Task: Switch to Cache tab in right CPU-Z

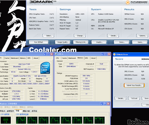Action: click(x=64, y=58)
